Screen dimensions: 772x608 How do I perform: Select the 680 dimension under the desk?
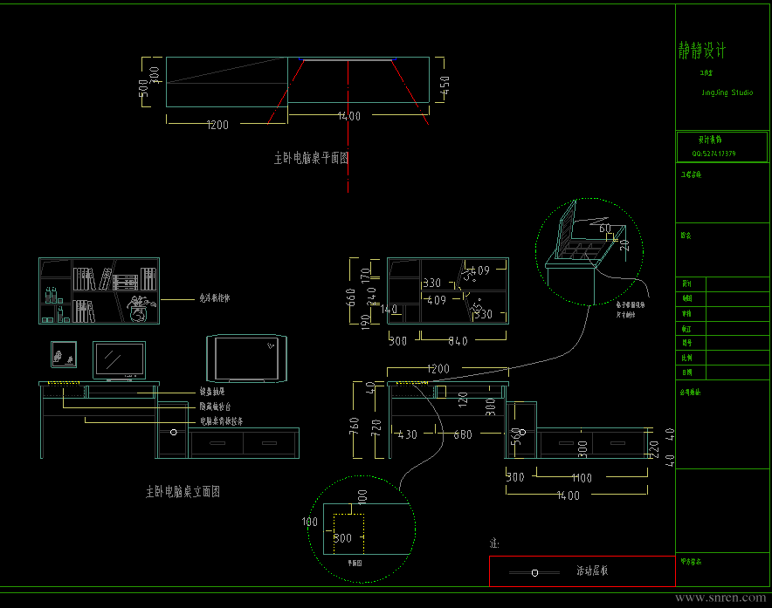[463, 434]
